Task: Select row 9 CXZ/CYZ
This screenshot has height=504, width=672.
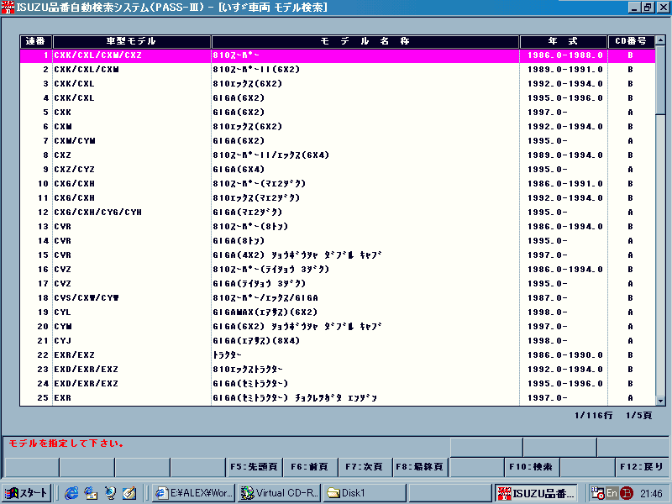Action: tap(338, 170)
